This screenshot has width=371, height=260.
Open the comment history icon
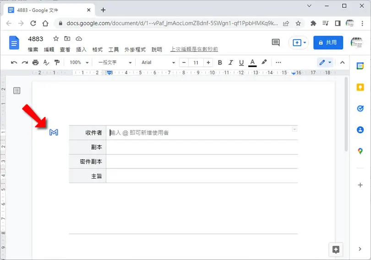point(276,43)
